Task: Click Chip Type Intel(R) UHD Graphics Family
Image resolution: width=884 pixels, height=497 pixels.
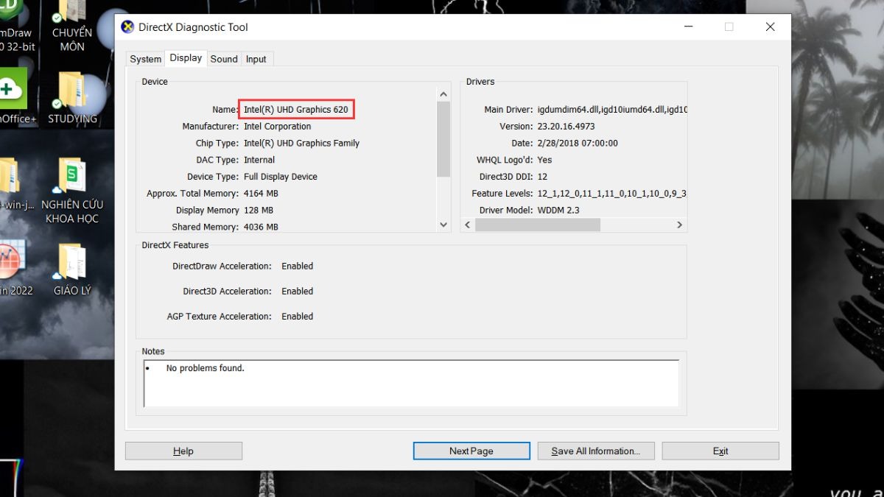Action: click(302, 143)
